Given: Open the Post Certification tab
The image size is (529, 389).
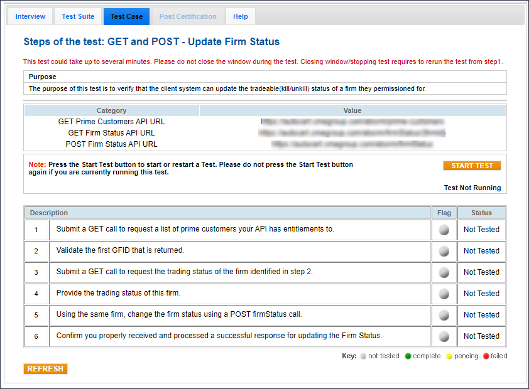Looking at the screenshot, I should pyautogui.click(x=188, y=16).
